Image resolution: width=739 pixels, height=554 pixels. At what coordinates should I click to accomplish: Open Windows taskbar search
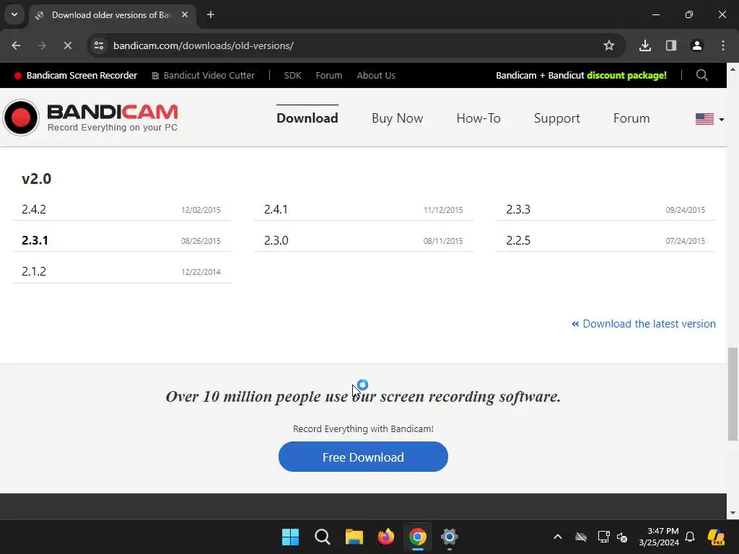point(323,537)
